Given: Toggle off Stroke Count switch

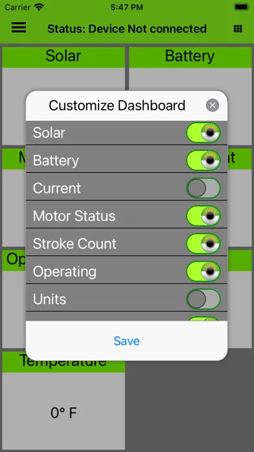Looking at the screenshot, I should [x=203, y=244].
